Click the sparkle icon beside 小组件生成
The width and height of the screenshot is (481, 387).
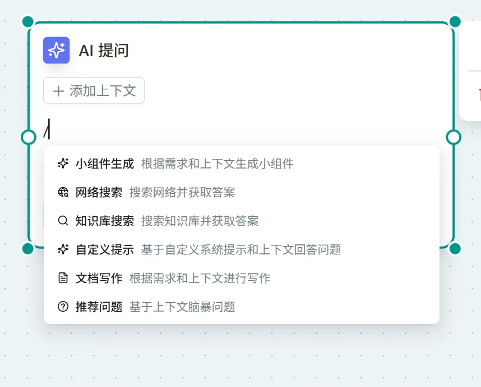(63, 163)
